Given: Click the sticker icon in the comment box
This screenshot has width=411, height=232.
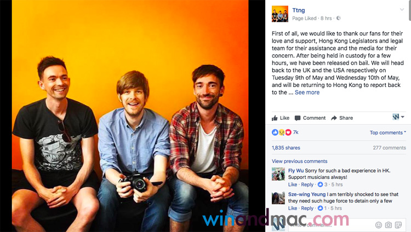Looking at the screenshot, I should click(398, 225).
